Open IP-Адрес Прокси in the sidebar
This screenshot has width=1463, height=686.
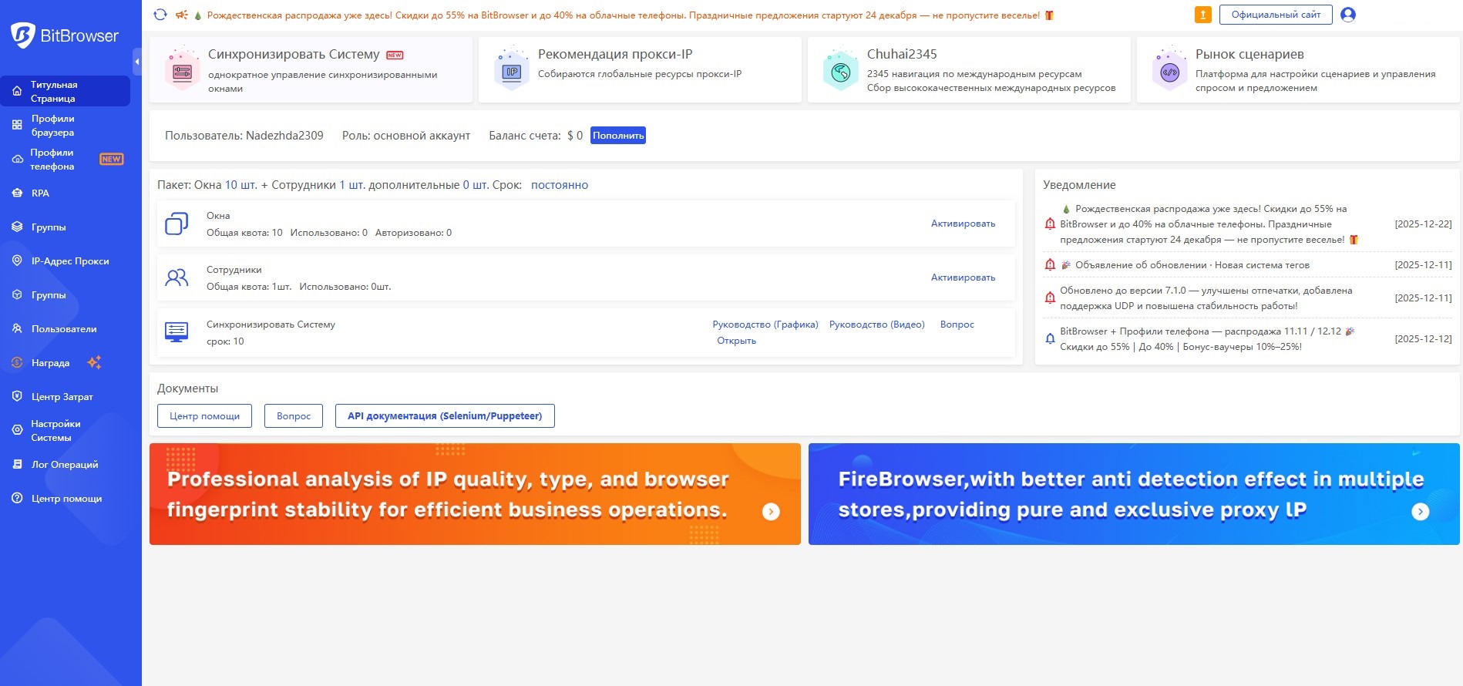click(69, 261)
